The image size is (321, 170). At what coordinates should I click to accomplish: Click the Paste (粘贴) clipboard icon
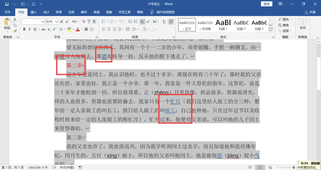[x=7, y=22]
